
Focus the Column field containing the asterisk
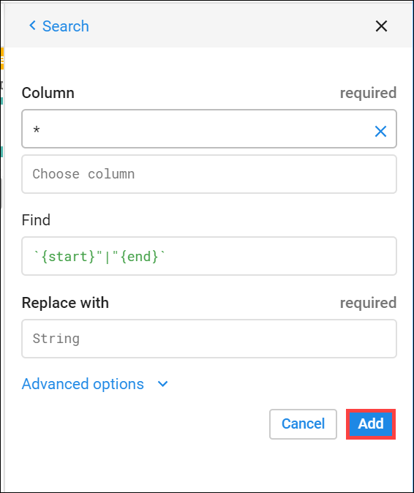(209, 129)
